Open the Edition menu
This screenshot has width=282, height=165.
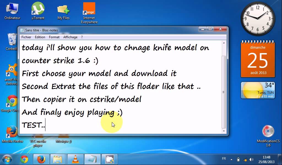(x=40, y=37)
